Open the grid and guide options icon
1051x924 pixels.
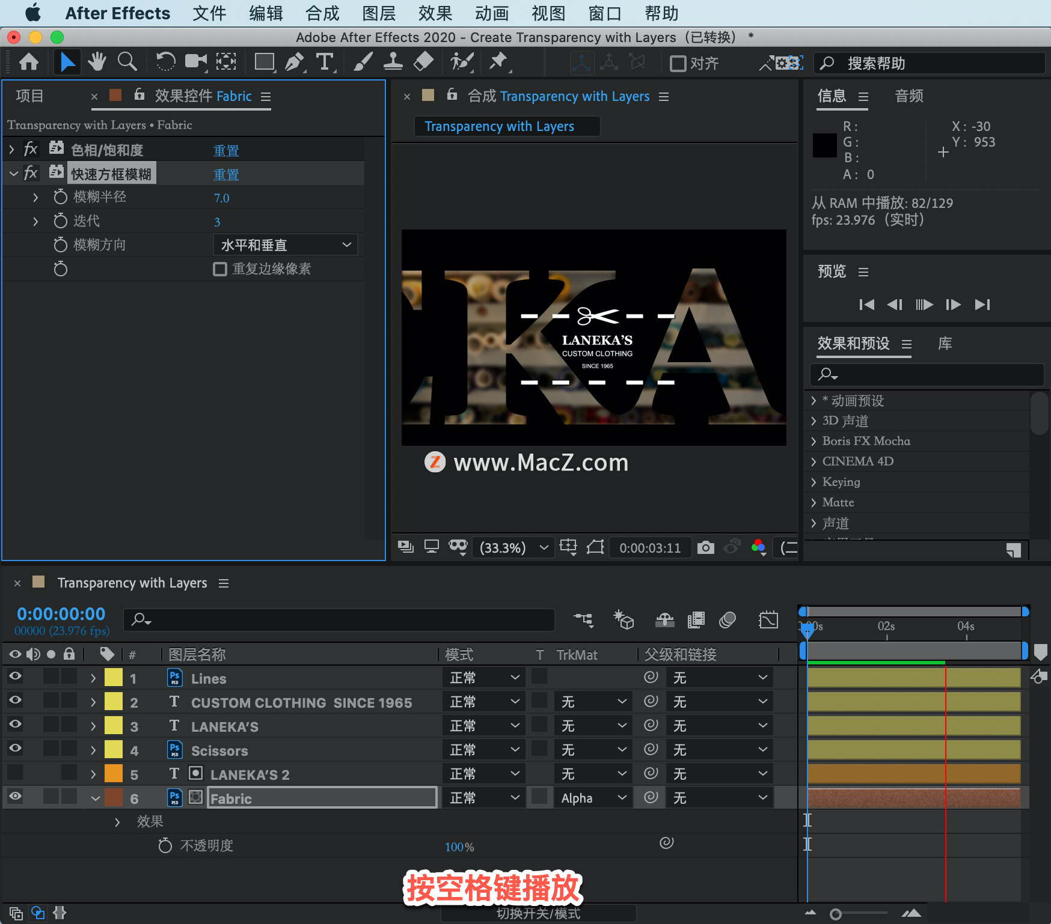[x=568, y=547]
